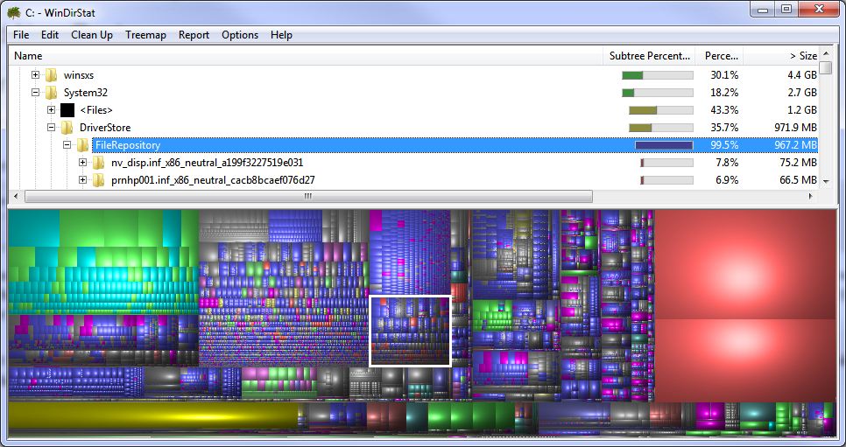Viewport: 846px width, 447px height.
Task: Click the horizontal scrollbar right arrow
Action: (x=811, y=196)
